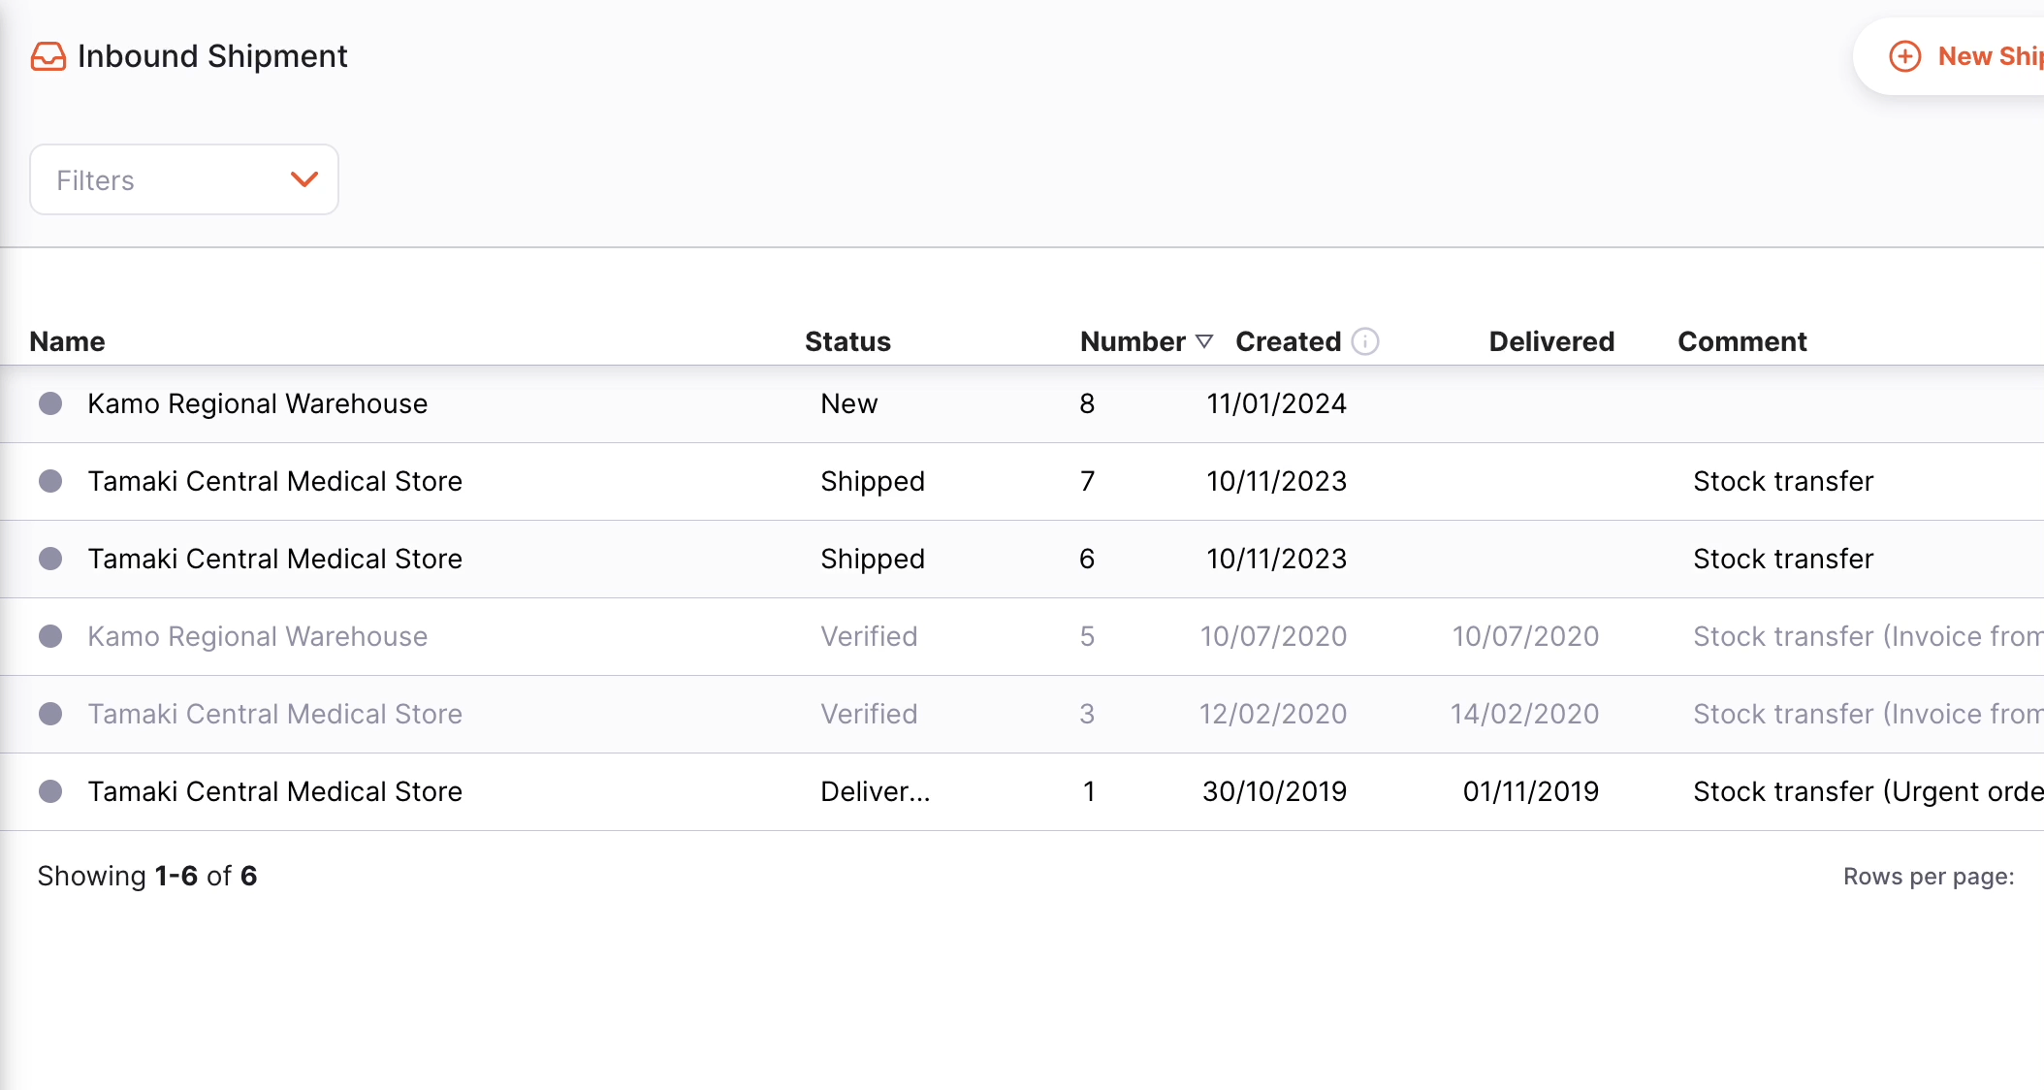Viewport: 2044px width, 1090px height.
Task: Sort by the Name column header
Action: tap(67, 341)
